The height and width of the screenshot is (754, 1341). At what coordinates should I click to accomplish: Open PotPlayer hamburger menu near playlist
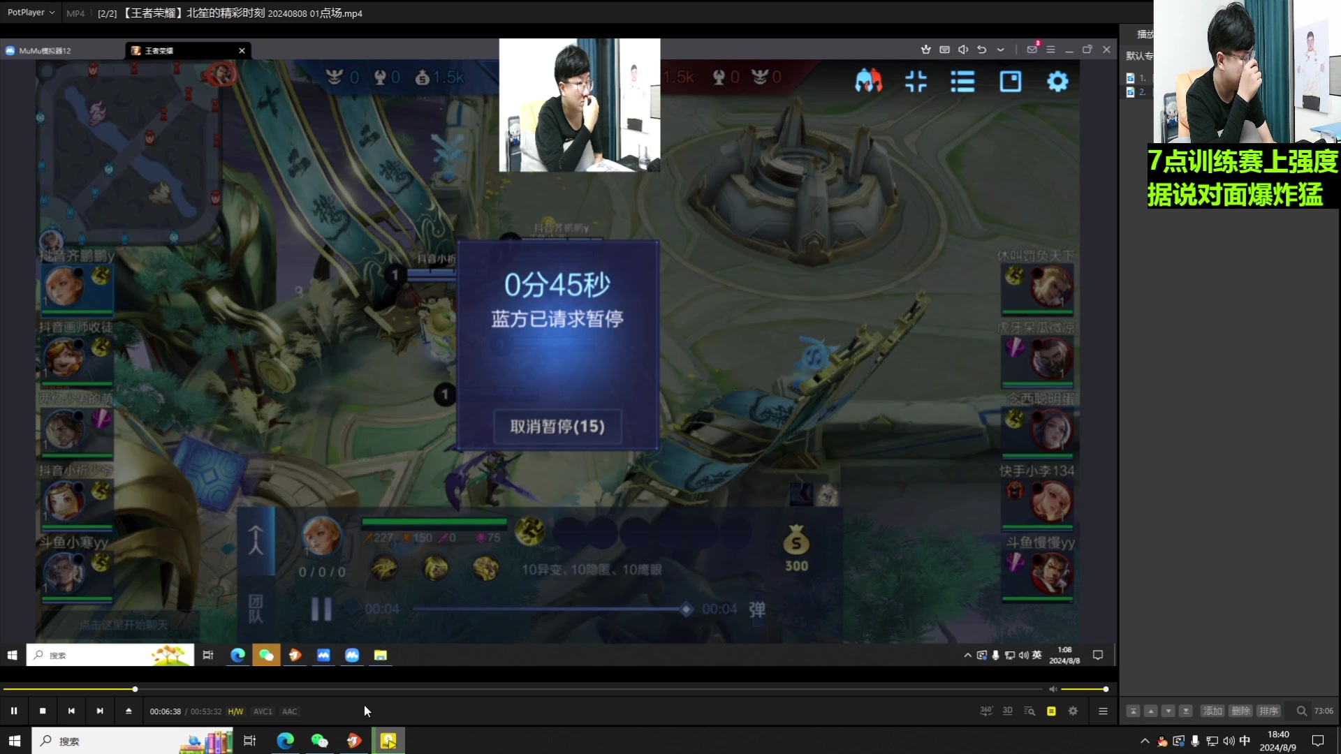(1103, 711)
